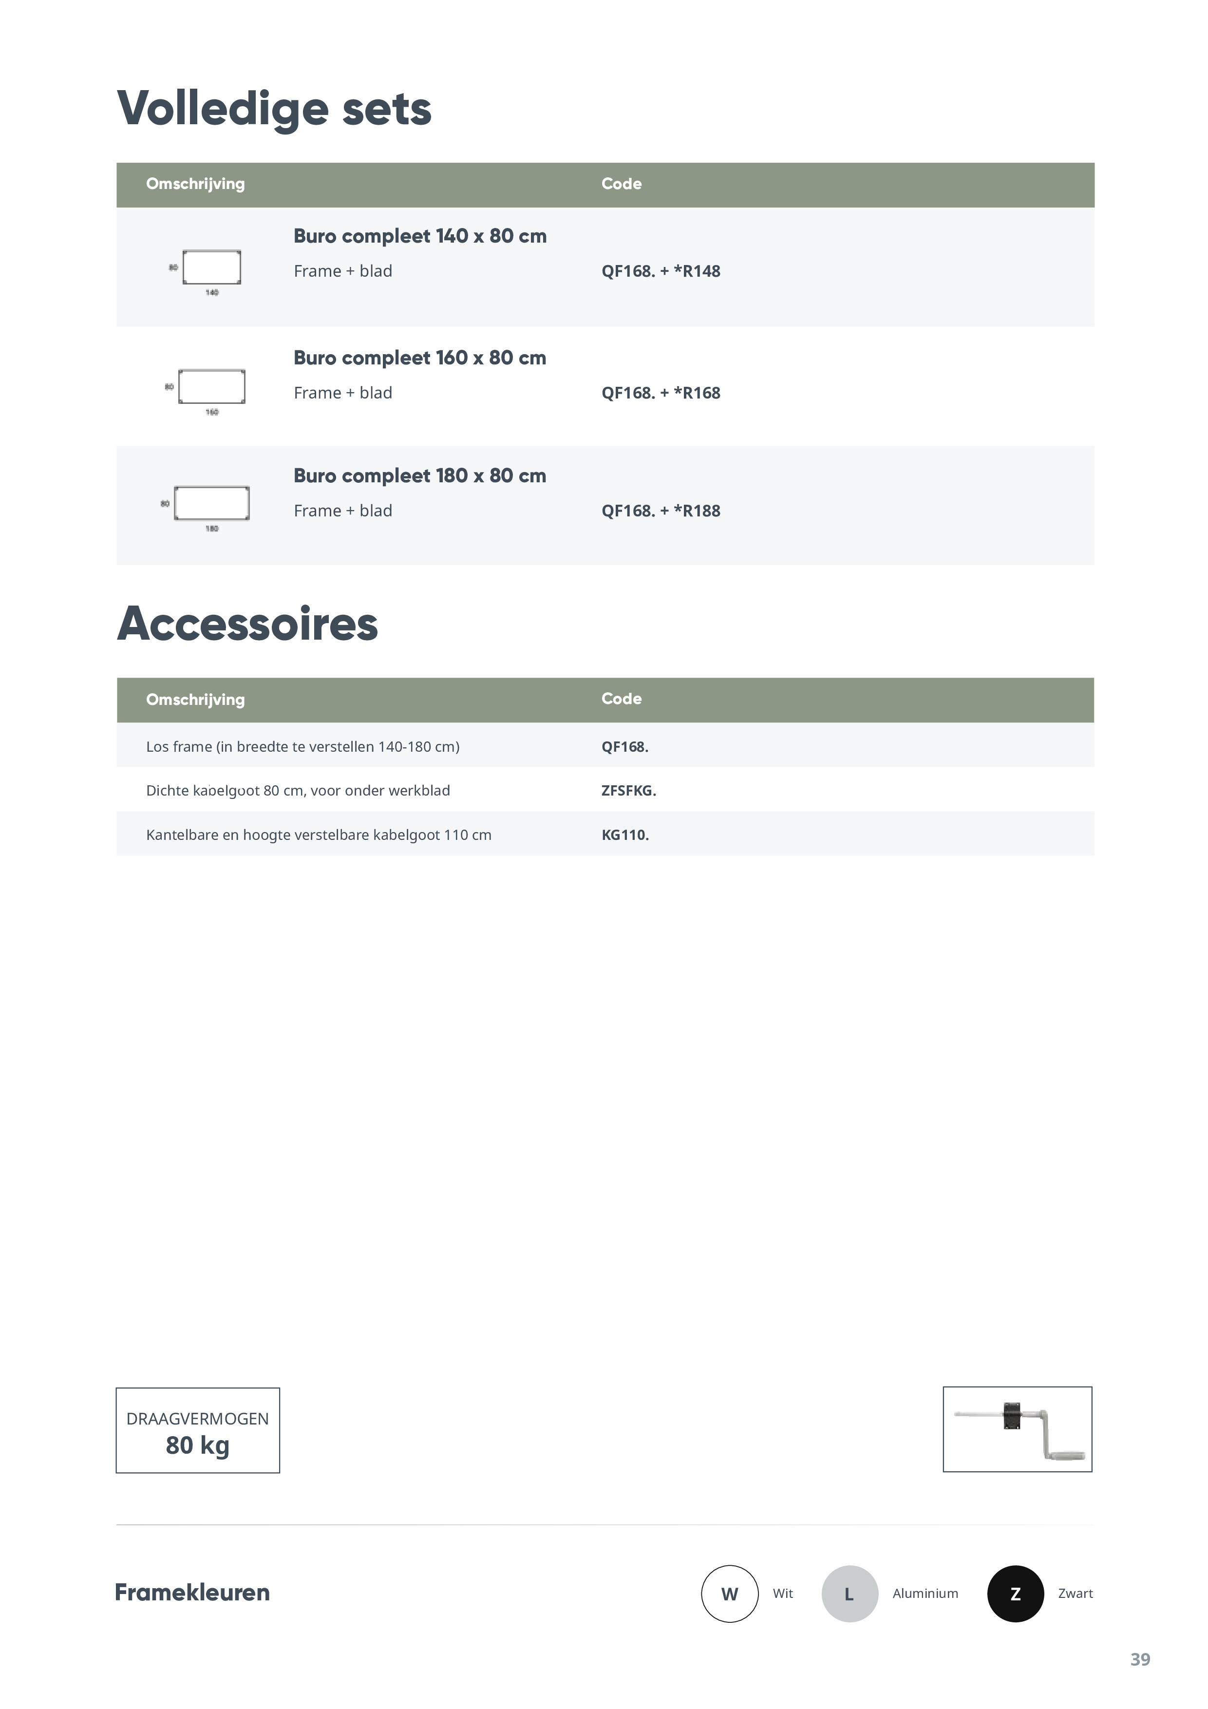Click the ZFSFKG. accessory code
Image resolution: width=1208 pixels, height=1709 pixels.
[x=628, y=791]
